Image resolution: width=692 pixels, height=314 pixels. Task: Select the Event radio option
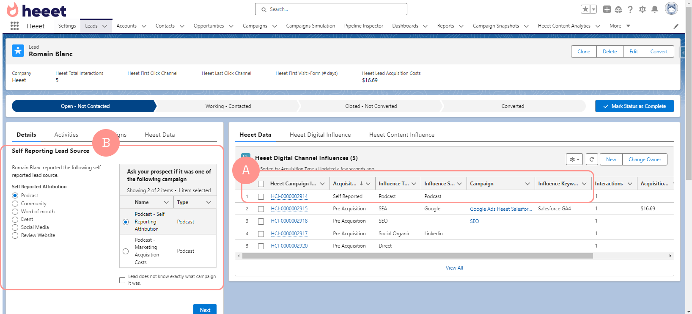[x=15, y=220]
